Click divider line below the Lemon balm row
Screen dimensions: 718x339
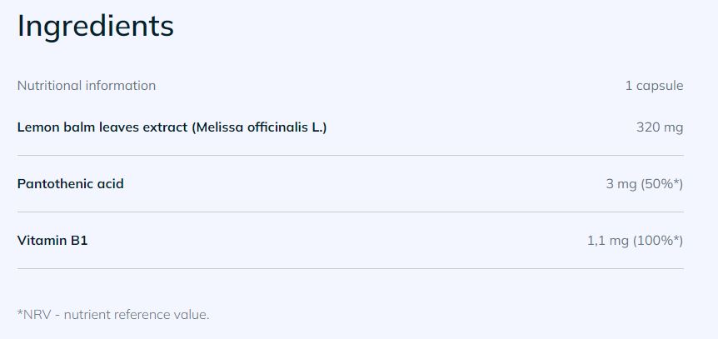pos(350,155)
